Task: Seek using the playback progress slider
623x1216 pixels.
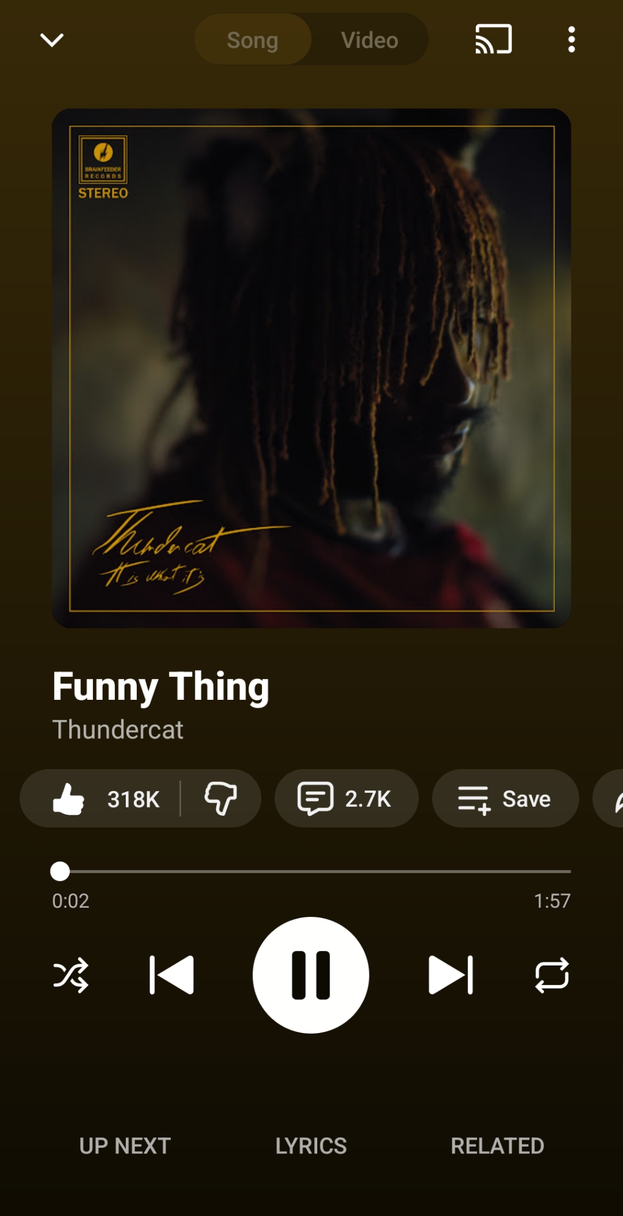Action: [x=311, y=871]
